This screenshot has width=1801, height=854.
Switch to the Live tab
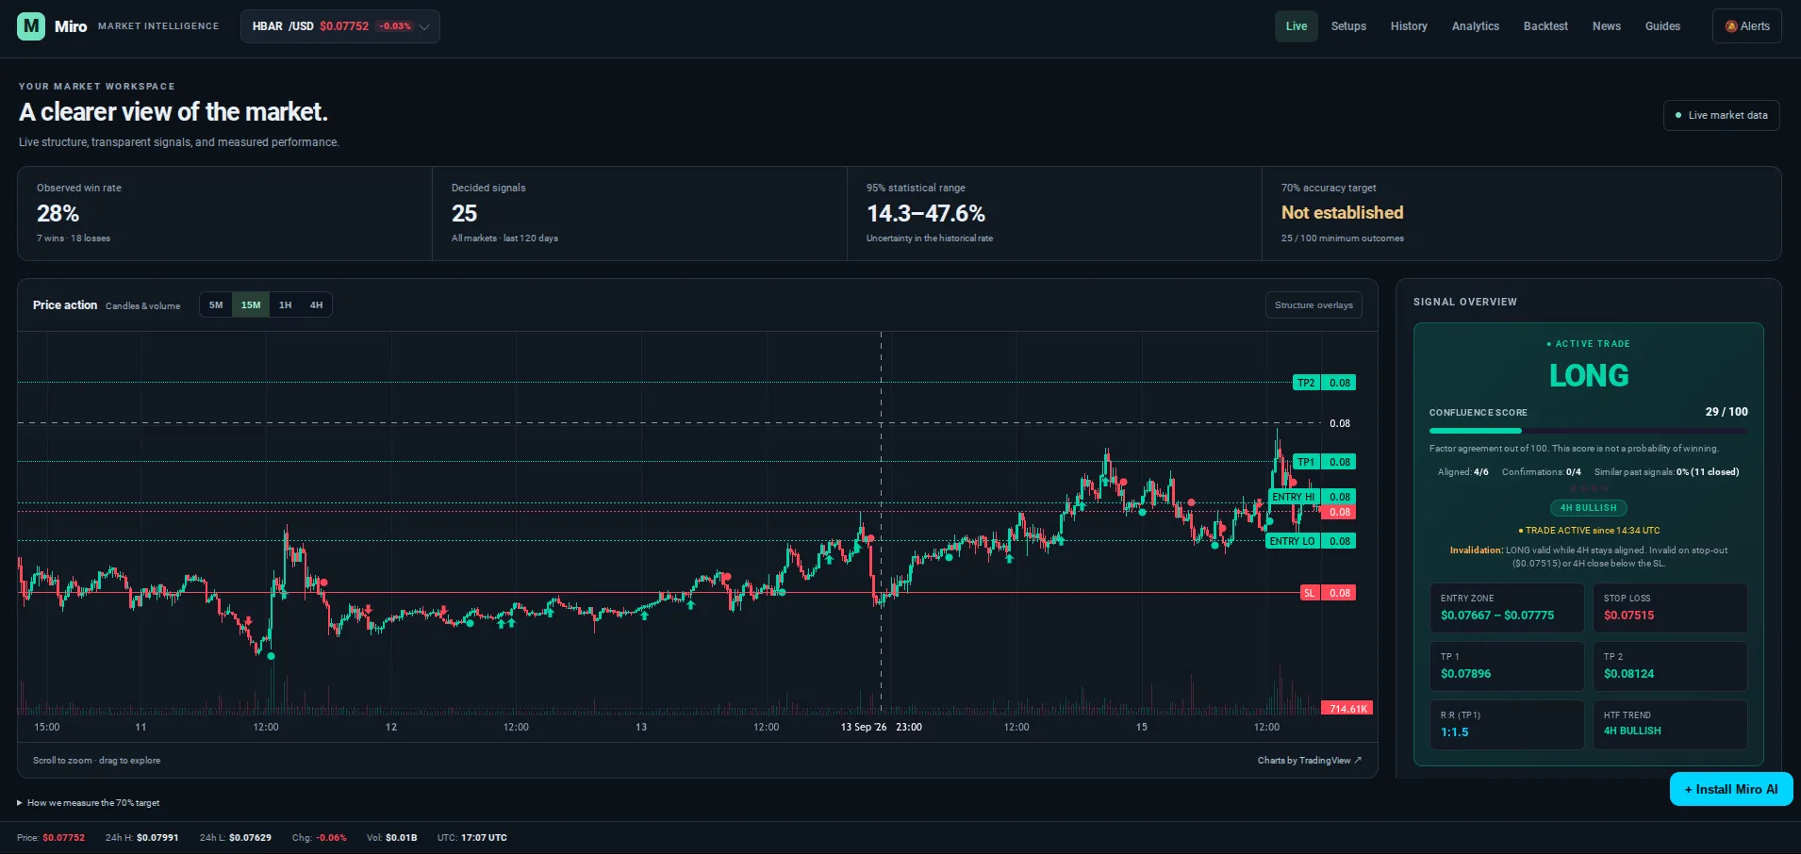[1297, 26]
